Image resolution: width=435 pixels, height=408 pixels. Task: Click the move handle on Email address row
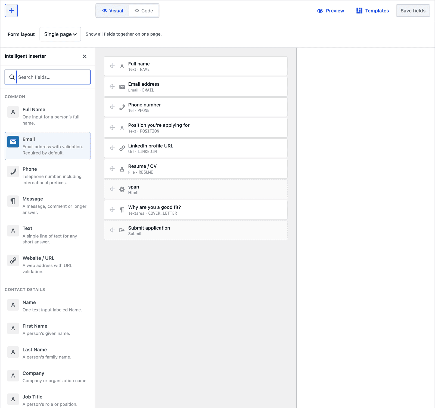(112, 86)
